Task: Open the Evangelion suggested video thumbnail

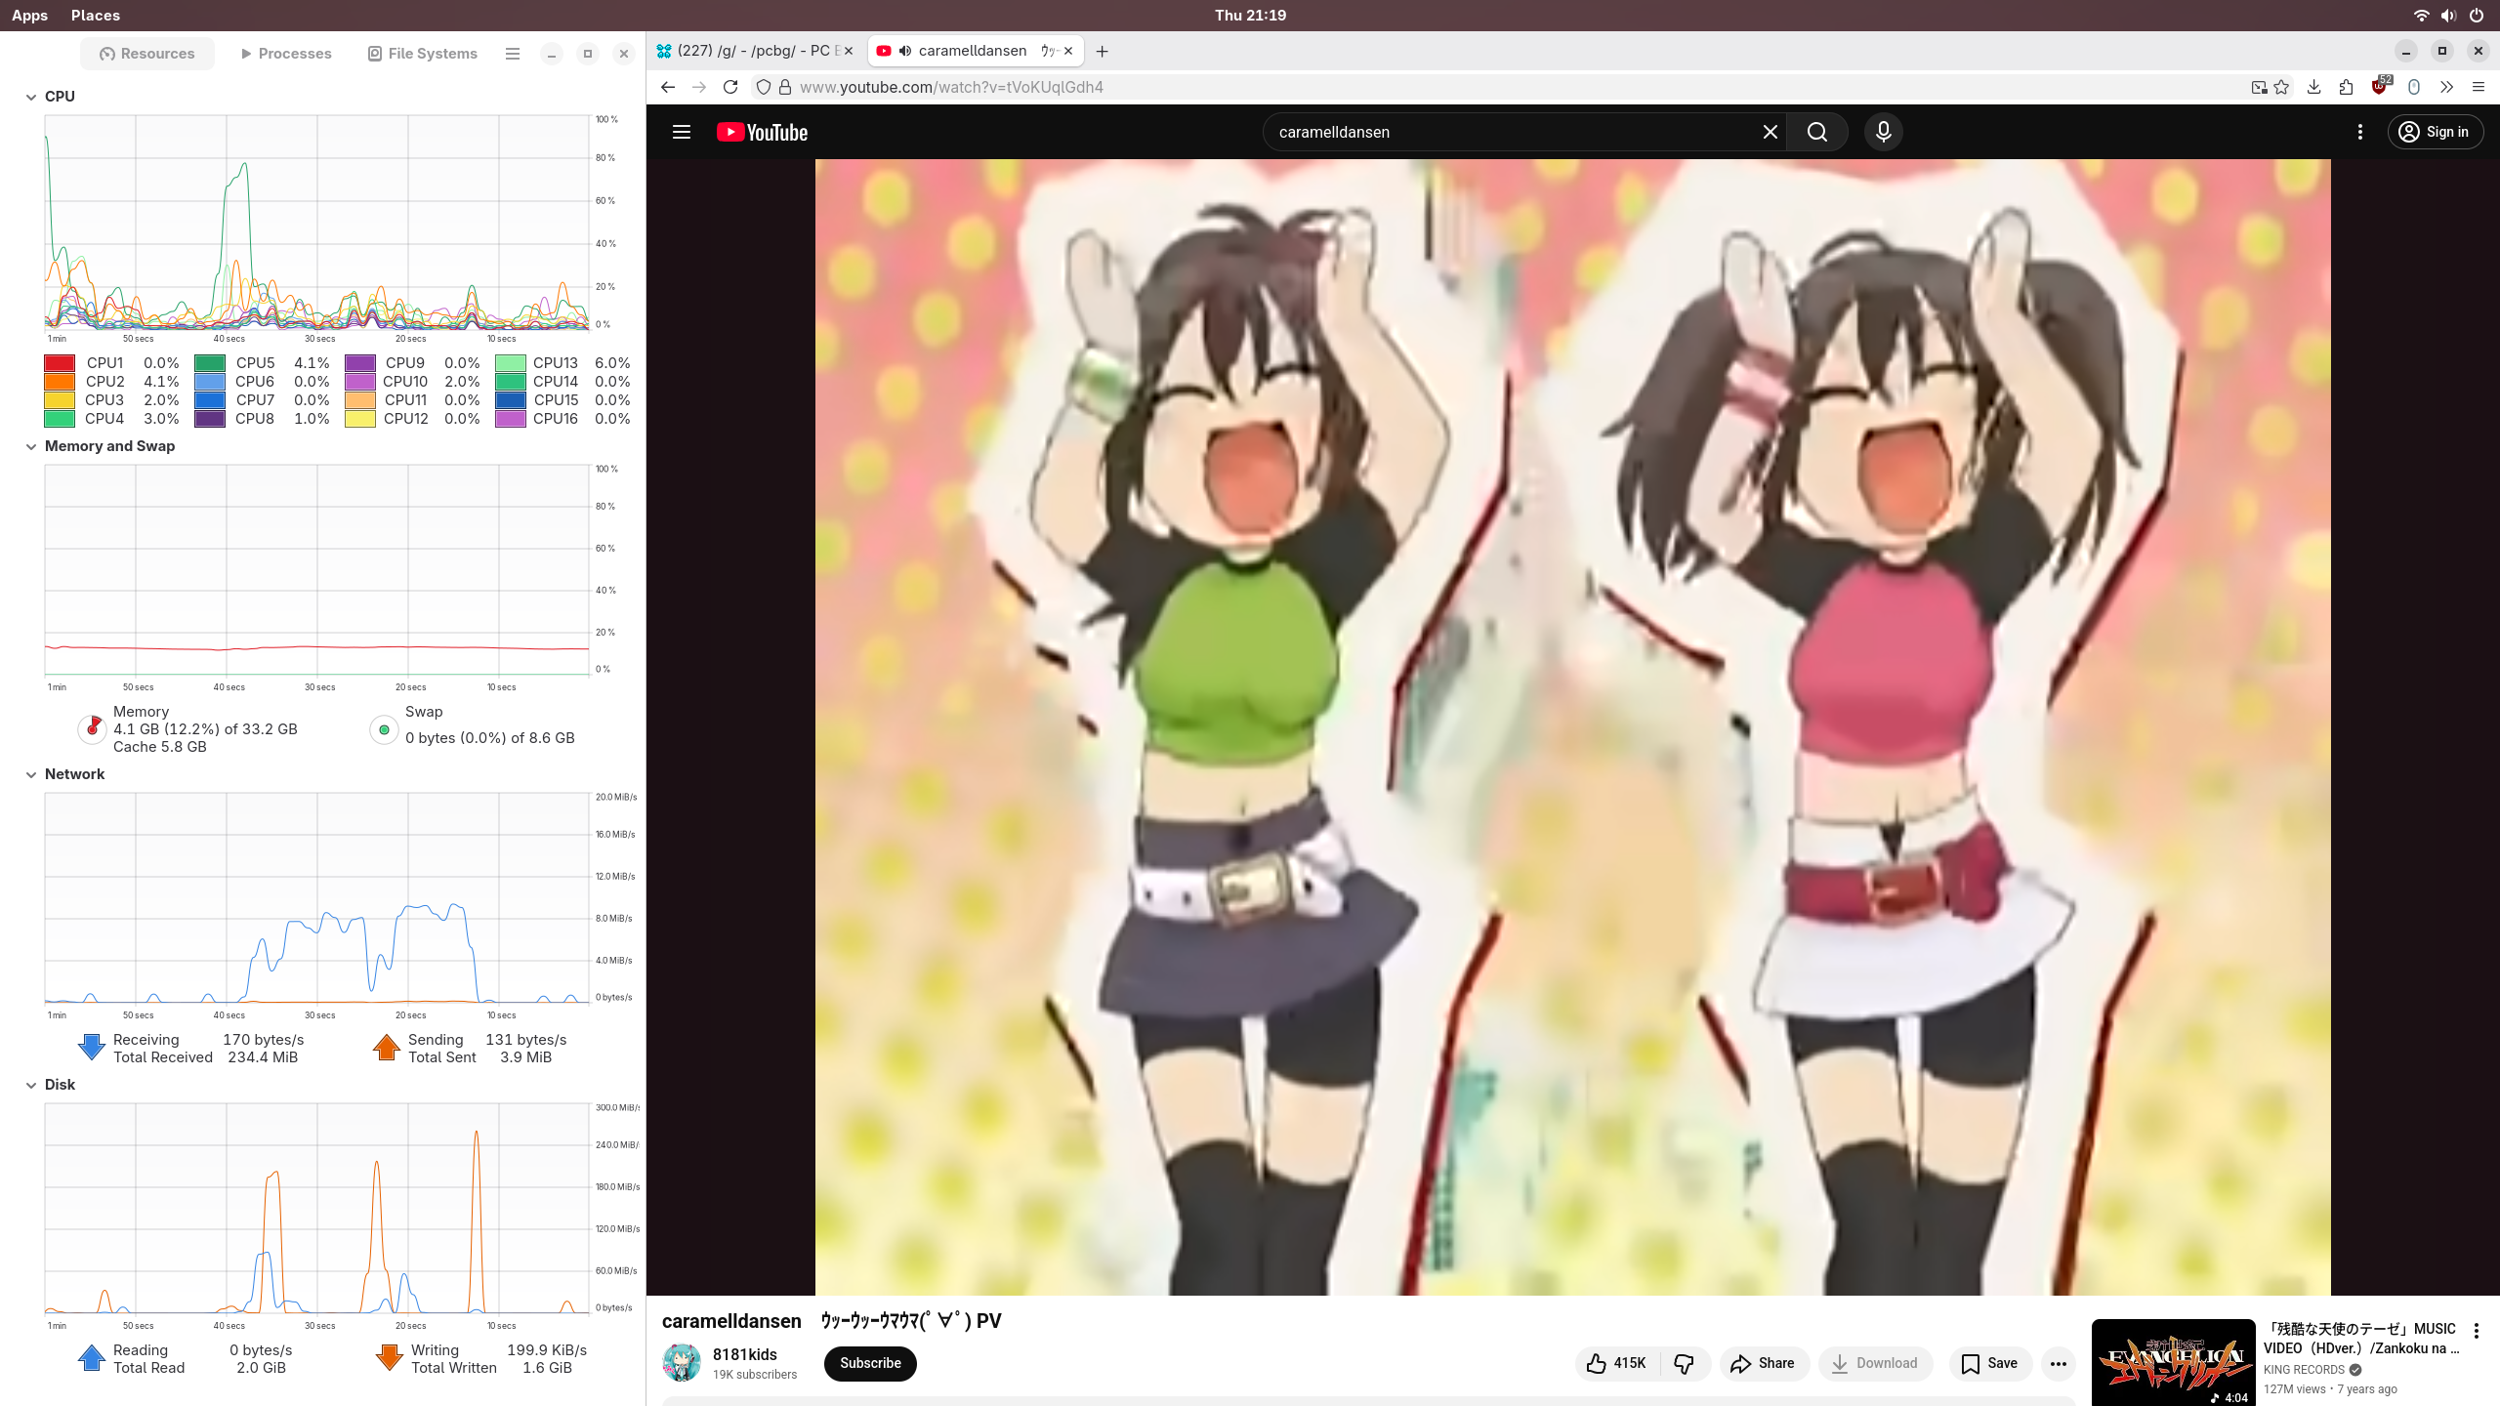Action: coord(2173,1362)
